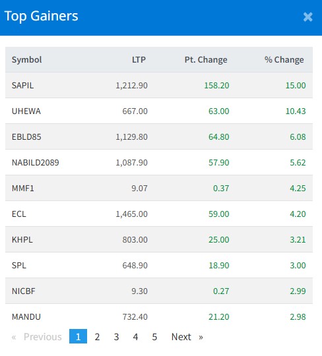Image resolution: width=322 pixels, height=356 pixels.
Task: Select the UHEWA stock symbol
Action: tap(26, 111)
